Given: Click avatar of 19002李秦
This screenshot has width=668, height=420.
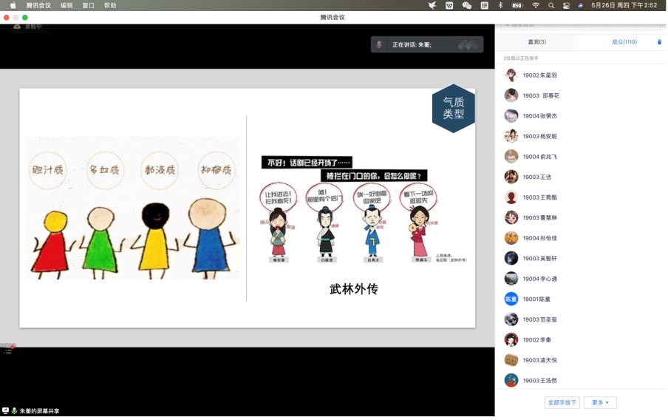Looking at the screenshot, I should click(511, 340).
